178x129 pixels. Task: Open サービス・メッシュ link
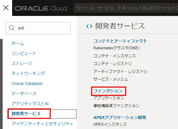(x=111, y=79)
